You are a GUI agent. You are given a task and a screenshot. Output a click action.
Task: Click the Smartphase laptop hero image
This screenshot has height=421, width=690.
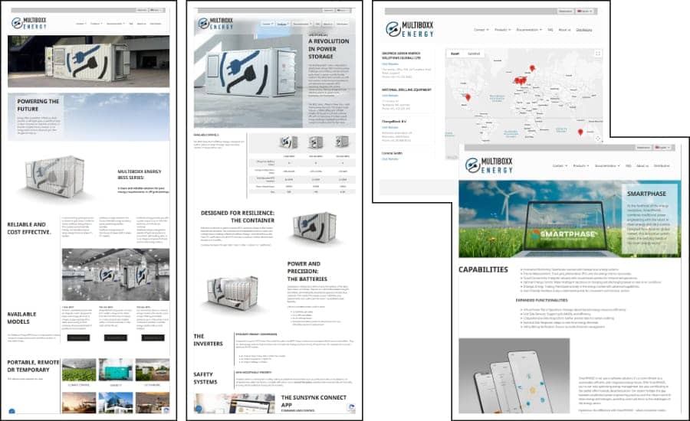pos(570,219)
